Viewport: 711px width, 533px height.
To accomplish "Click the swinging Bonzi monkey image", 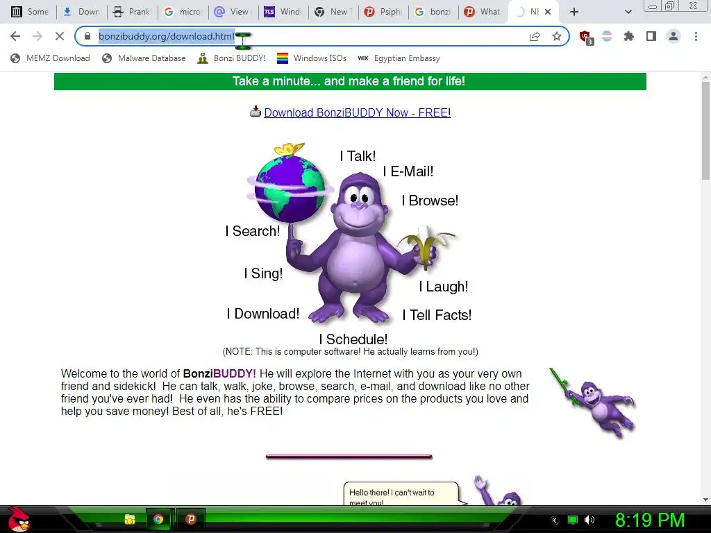I will click(x=593, y=403).
